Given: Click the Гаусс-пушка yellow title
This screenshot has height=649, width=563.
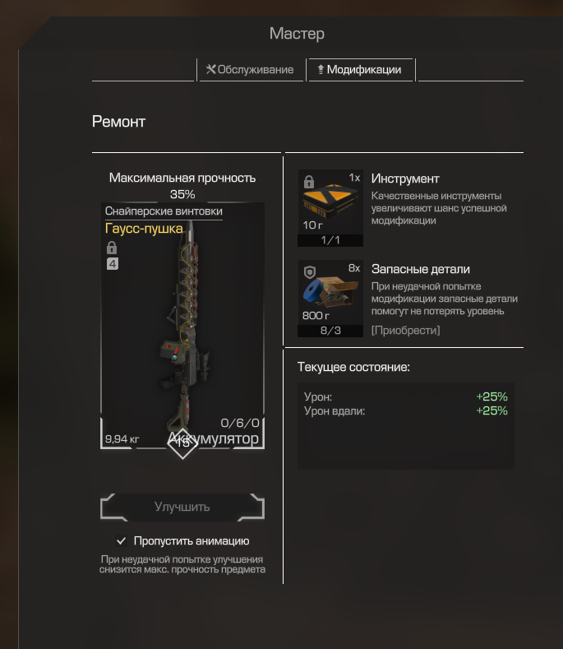Looking at the screenshot, I should pyautogui.click(x=144, y=228).
